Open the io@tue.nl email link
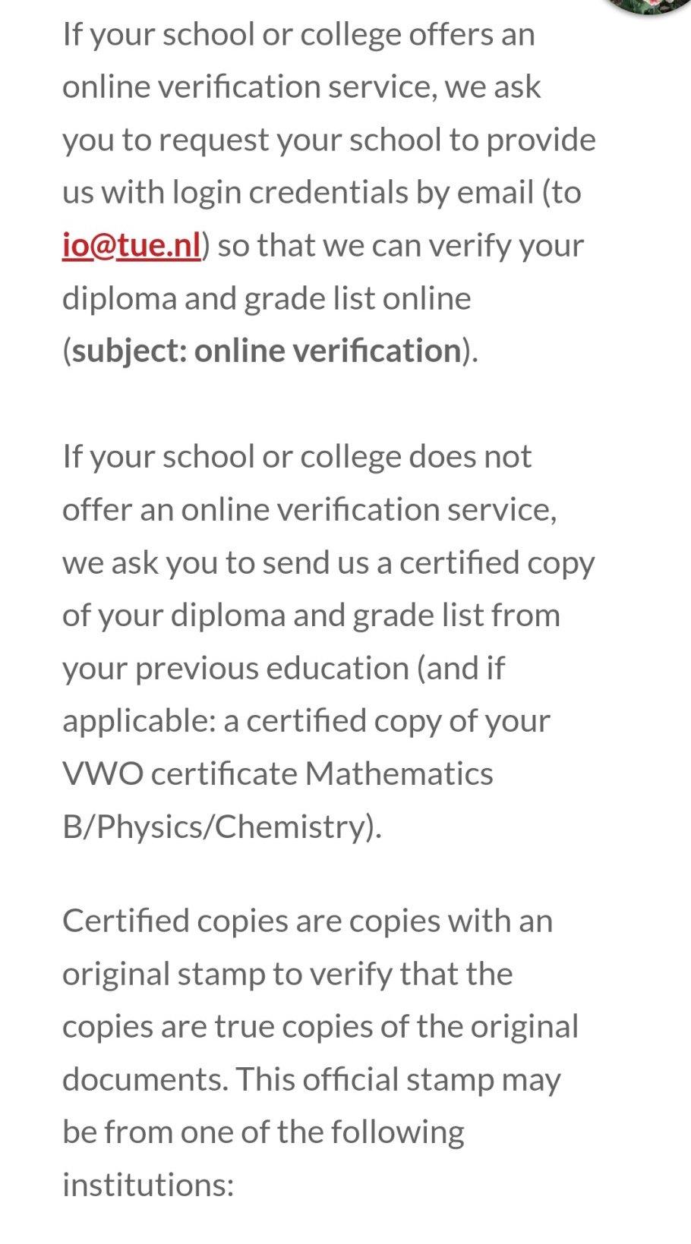The height and width of the screenshot is (1244, 691). click(x=131, y=245)
